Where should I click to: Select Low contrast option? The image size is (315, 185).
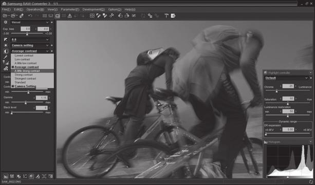(x=32, y=59)
